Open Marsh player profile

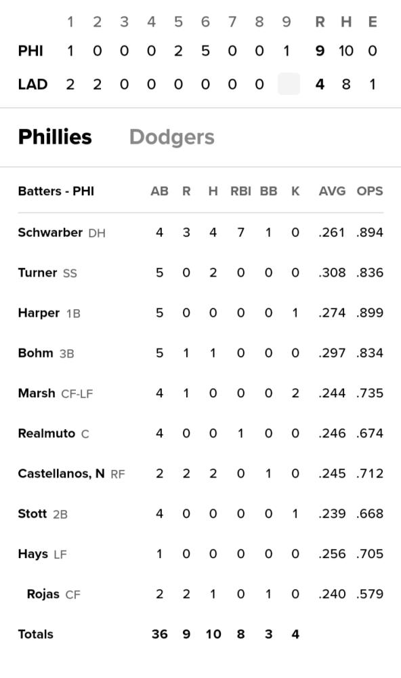coord(37,393)
